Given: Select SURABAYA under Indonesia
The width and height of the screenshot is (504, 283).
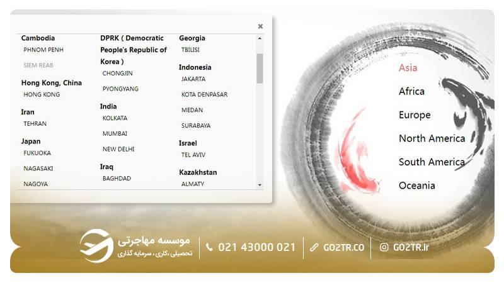Looking at the screenshot, I should pyautogui.click(x=196, y=126).
